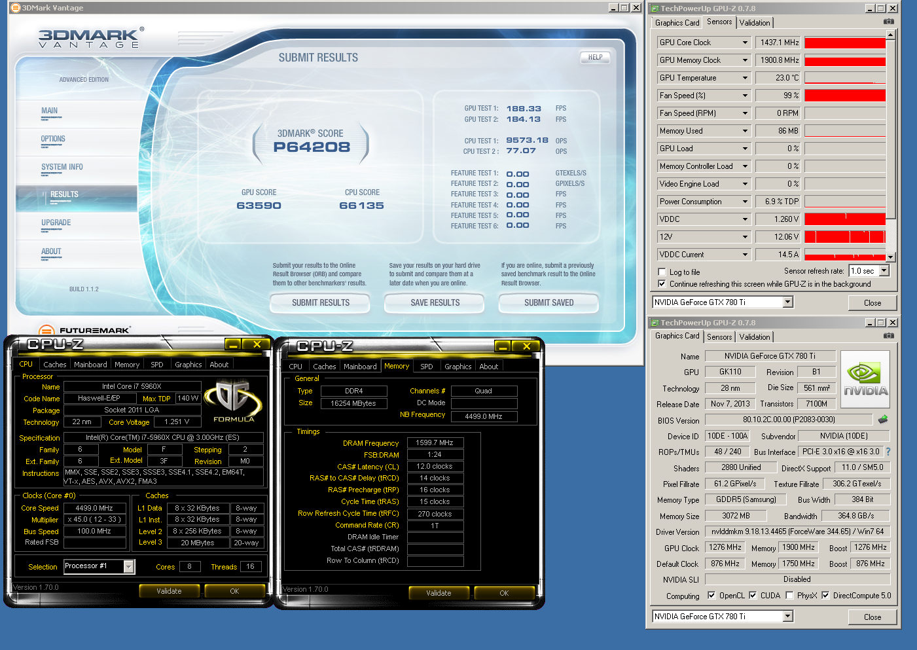Open Processor #1 selection dropdown
Viewport: 917px width, 650px height.
(x=129, y=566)
